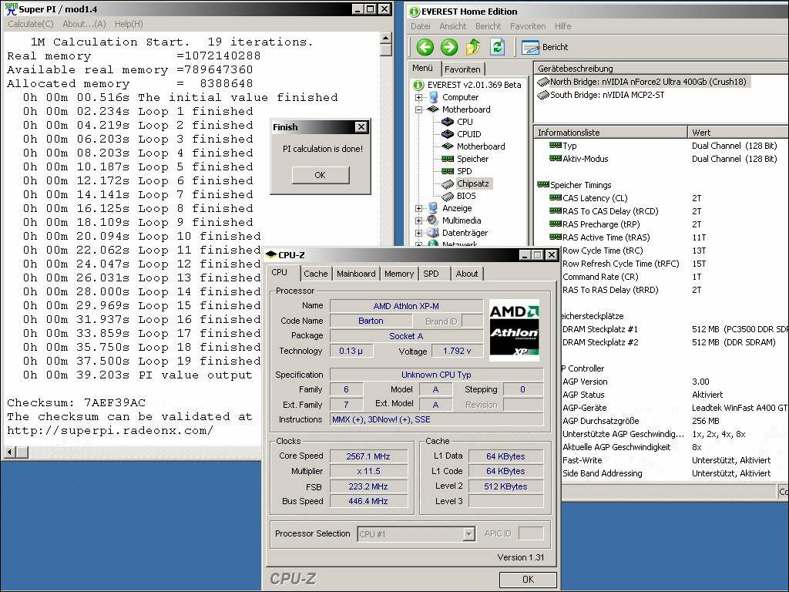Open the Datei menu in EVEREST
789x592 pixels.
tap(420, 26)
